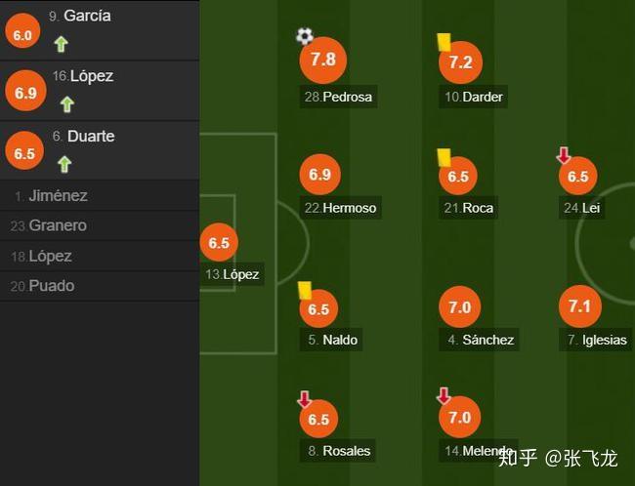Click the red substituted-off arrow on Lei

[x=564, y=155]
